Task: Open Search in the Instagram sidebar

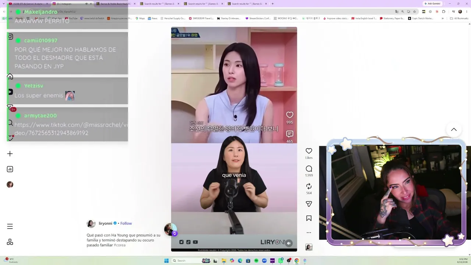Action: coord(10,123)
